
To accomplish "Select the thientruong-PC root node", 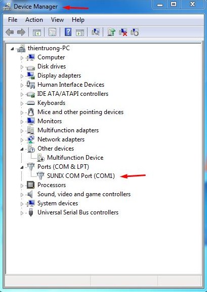I will 49,48.
